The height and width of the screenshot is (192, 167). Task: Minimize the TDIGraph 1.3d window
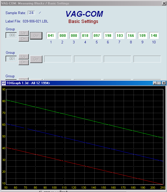[155, 83]
